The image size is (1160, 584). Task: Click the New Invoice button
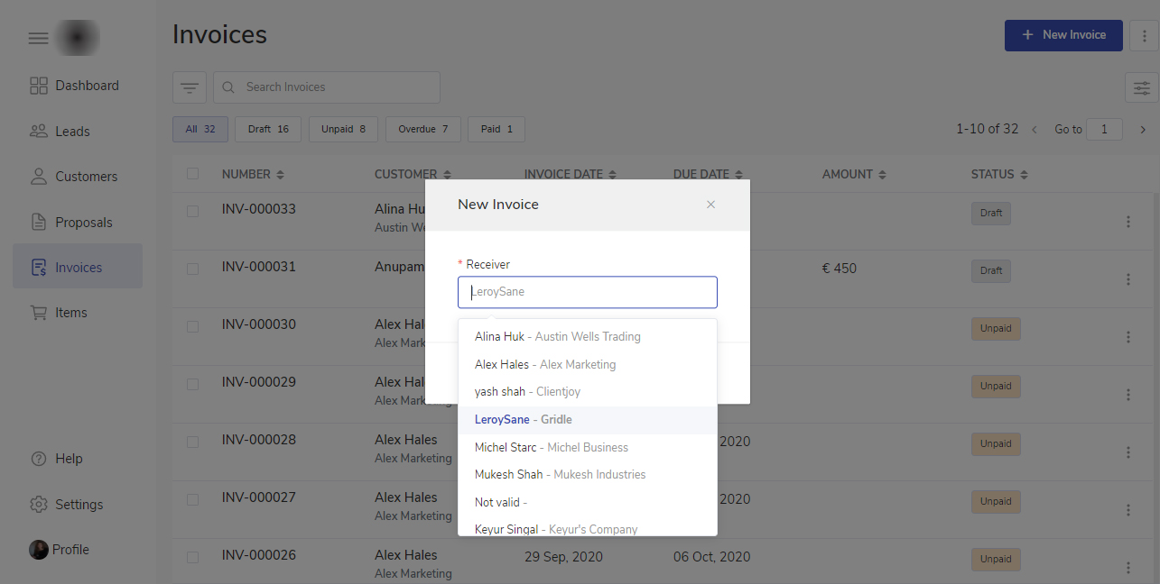1063,35
